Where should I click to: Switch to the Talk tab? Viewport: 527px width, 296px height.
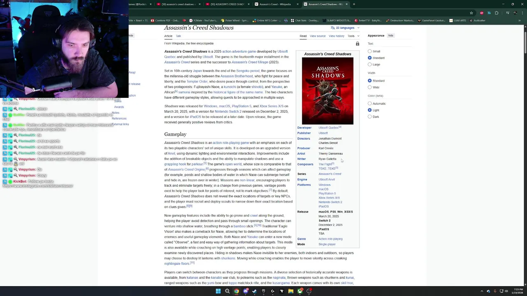coord(178,36)
